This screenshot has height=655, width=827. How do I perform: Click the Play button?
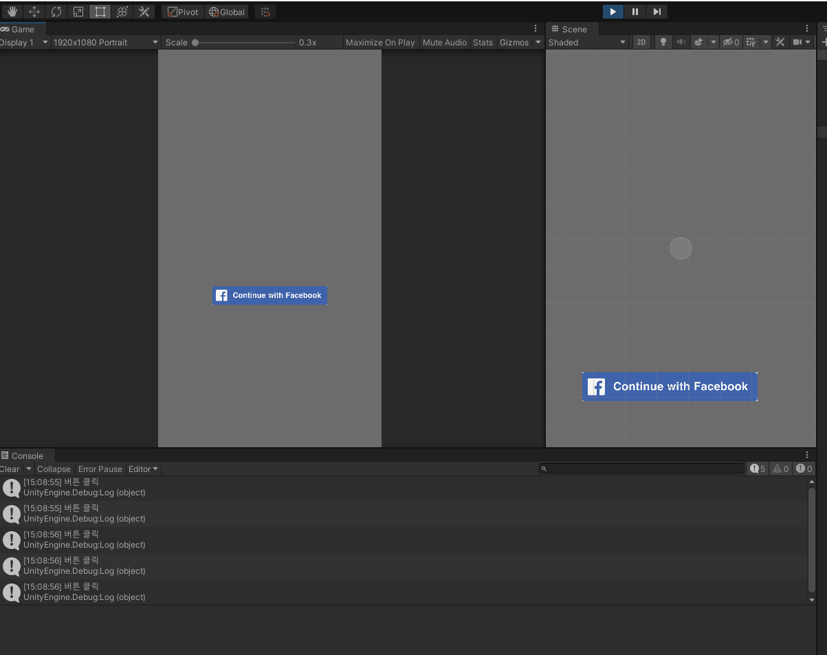613,12
